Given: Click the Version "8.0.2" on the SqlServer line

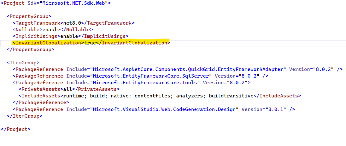Looking at the screenshot, I should point(249,76).
